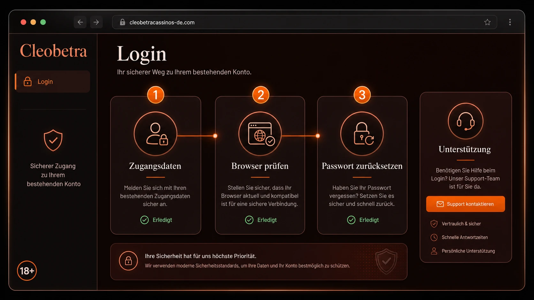
Task: Open the Zugangsdaten heading
Action: 155,166
